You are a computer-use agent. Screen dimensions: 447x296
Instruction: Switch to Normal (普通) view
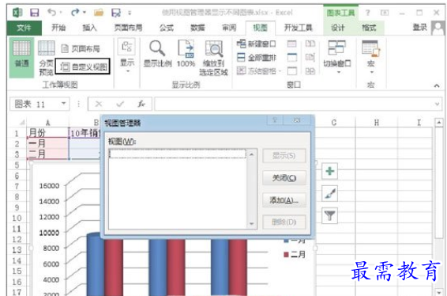[21, 57]
